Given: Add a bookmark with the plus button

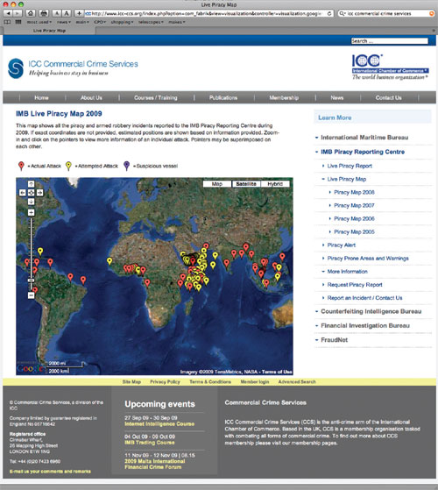Looking at the screenshot, I should click(79, 13).
